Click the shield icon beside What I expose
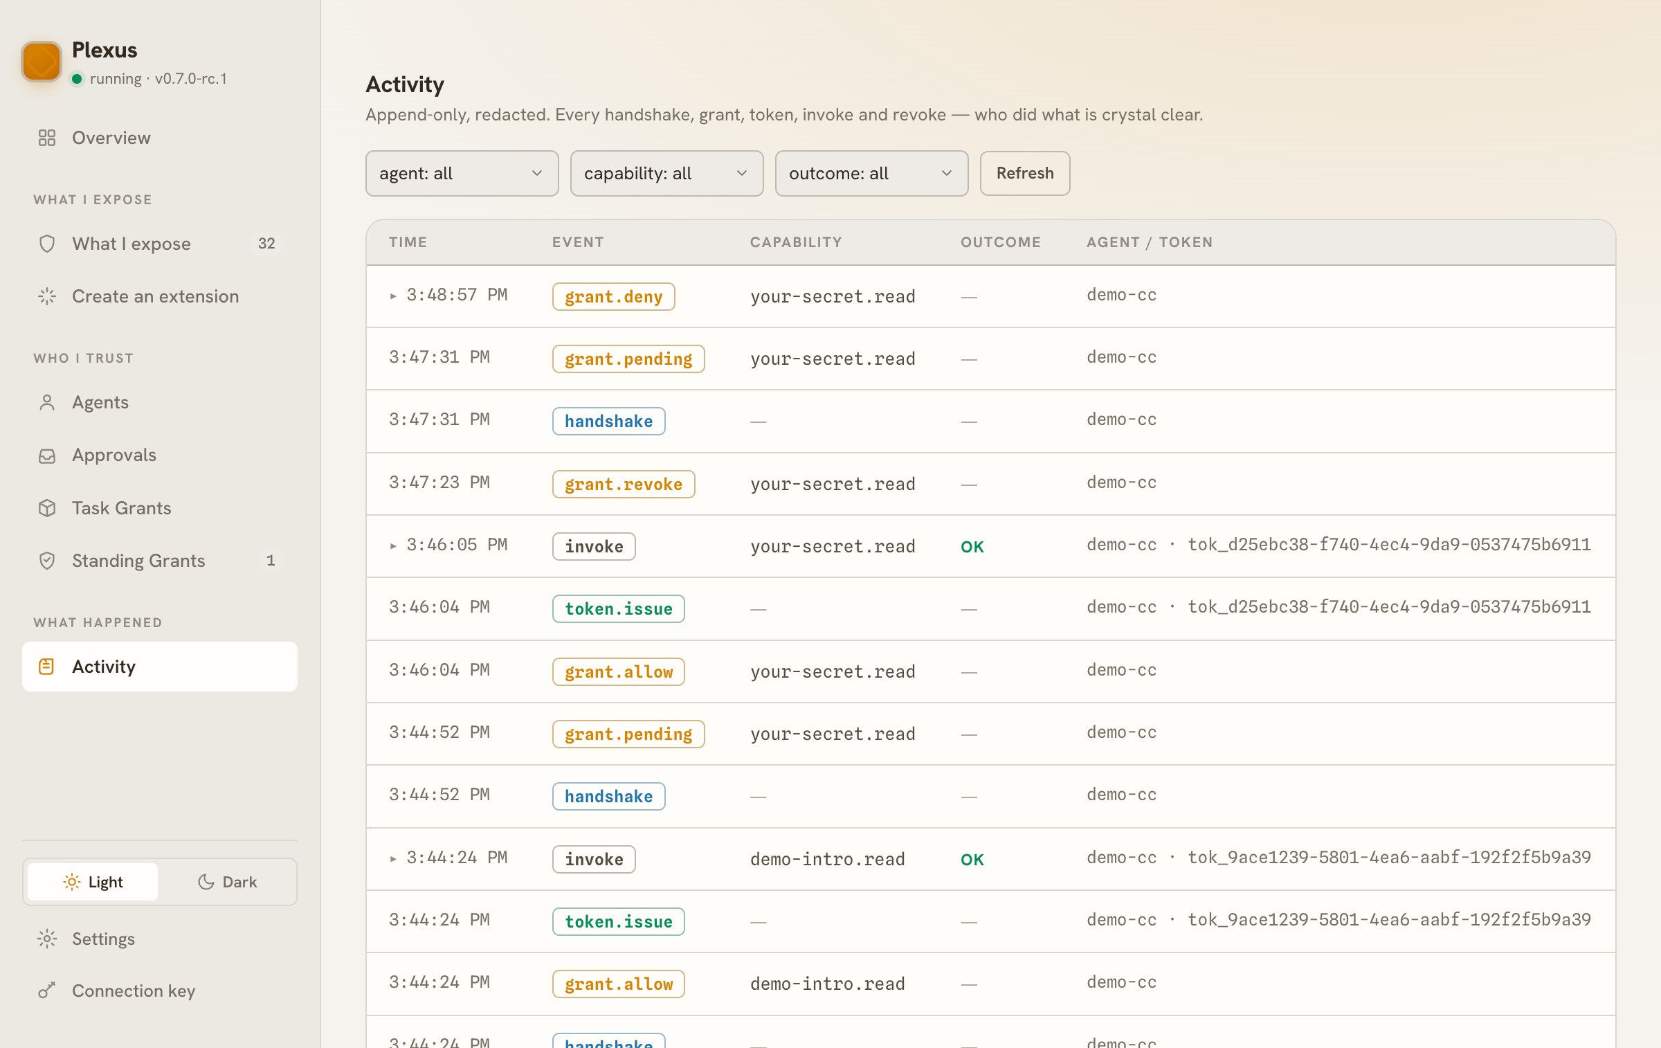This screenshot has width=1661, height=1048. click(x=47, y=244)
